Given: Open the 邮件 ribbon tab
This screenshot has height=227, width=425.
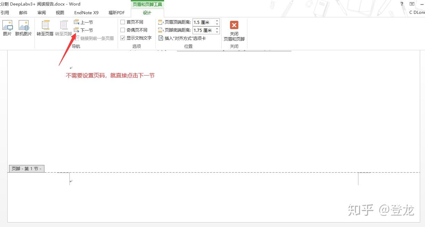Looking at the screenshot, I should tap(23, 13).
